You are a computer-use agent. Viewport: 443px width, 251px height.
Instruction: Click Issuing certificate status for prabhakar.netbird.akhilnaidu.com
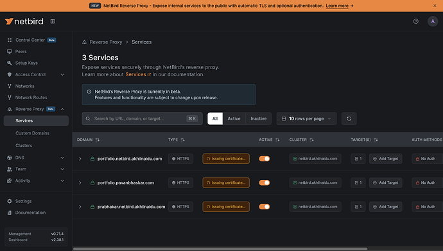226,206
